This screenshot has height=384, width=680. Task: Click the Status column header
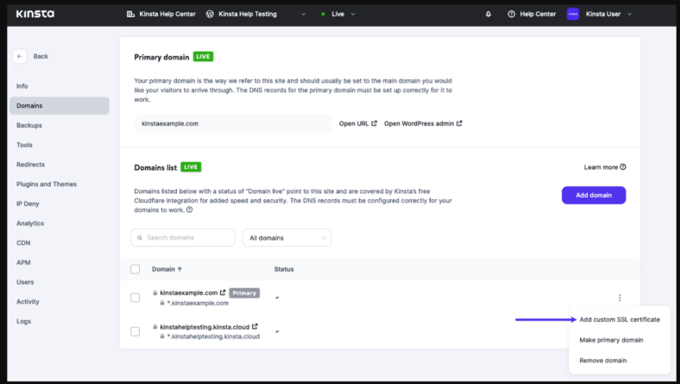click(284, 269)
